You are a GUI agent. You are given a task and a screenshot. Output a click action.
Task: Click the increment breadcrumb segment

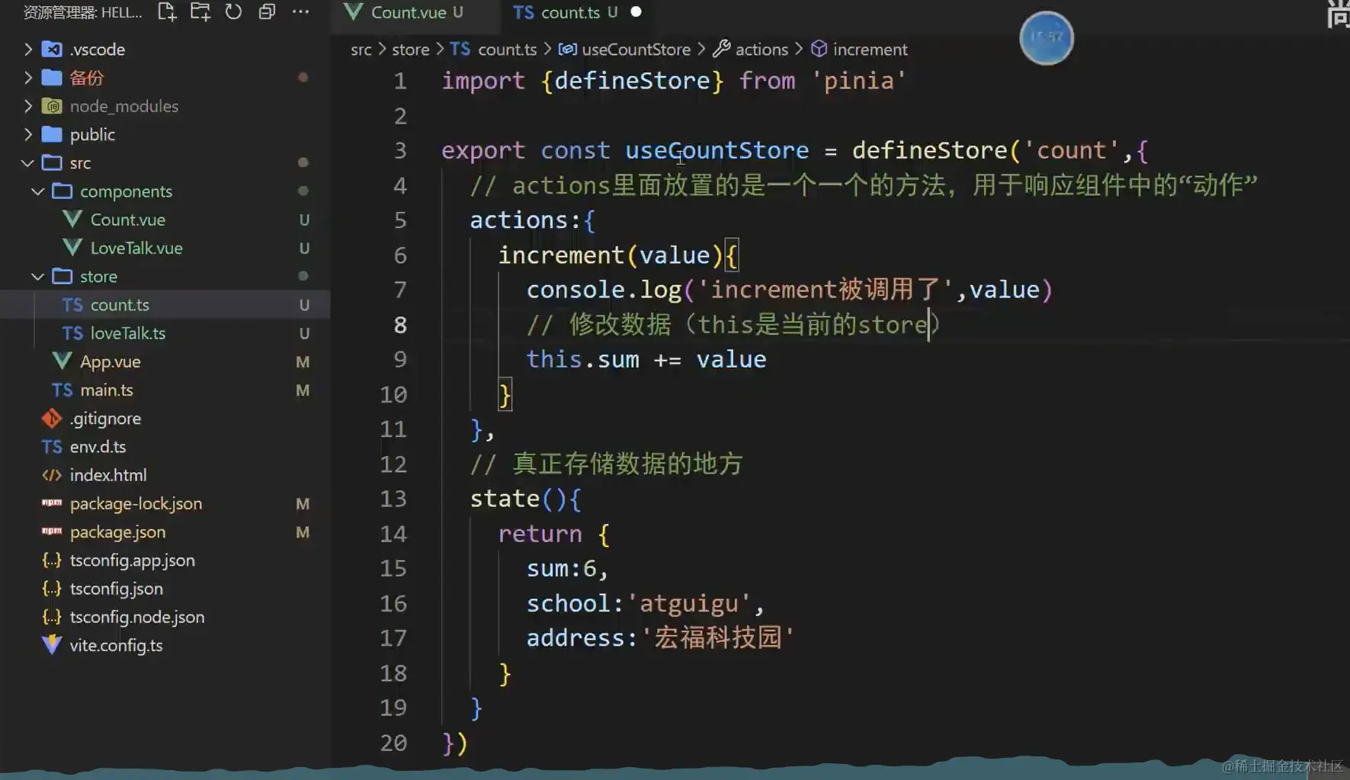[x=870, y=50]
